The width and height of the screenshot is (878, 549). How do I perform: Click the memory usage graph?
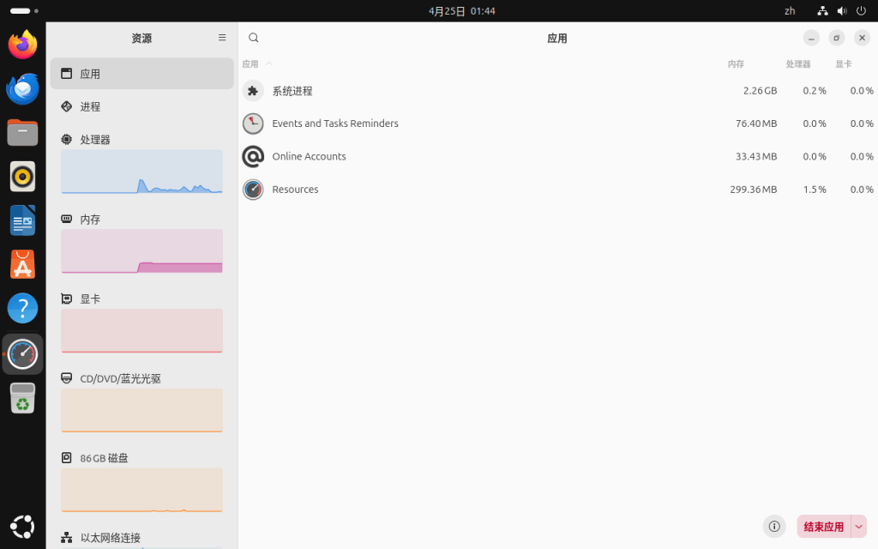(141, 251)
